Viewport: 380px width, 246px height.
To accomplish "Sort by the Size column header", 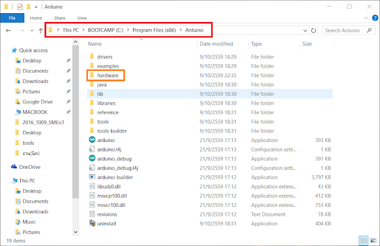I will click(307, 43).
